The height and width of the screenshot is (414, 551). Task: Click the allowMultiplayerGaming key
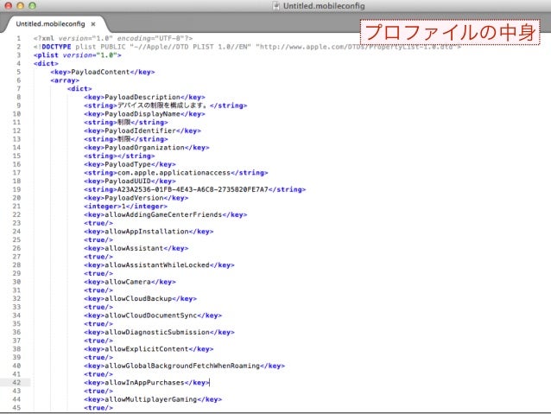pyautogui.click(x=153, y=399)
